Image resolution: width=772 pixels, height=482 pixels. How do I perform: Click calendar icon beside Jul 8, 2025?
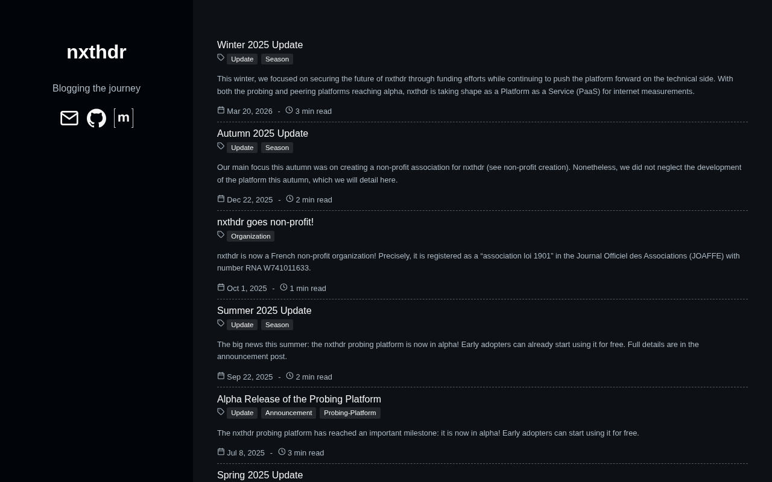coord(221,452)
